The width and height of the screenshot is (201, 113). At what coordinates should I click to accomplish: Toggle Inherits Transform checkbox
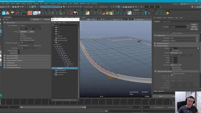171,33
